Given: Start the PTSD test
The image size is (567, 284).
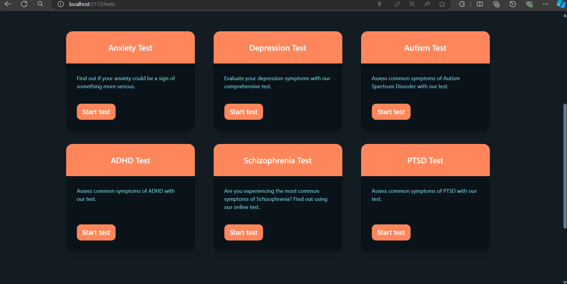Looking at the screenshot, I should 391,232.
